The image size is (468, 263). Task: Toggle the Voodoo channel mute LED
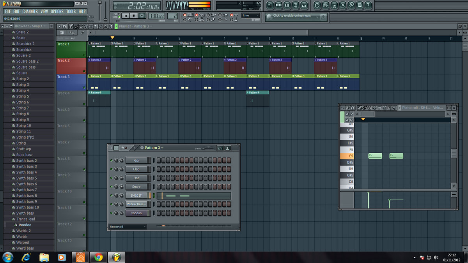[111, 213]
